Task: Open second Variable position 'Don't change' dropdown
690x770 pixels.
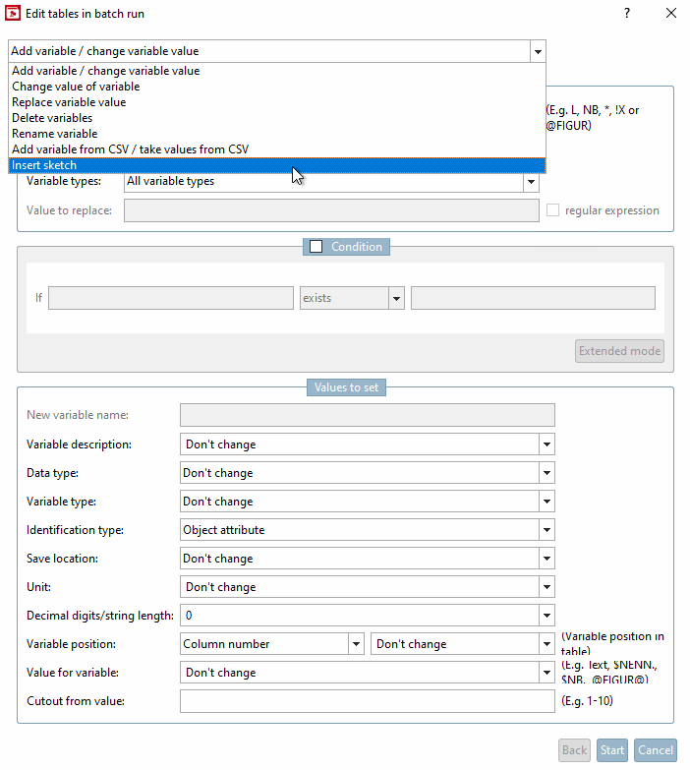Action: coord(546,644)
